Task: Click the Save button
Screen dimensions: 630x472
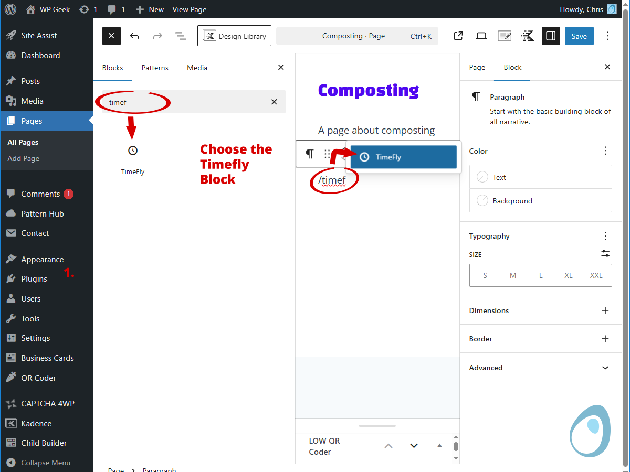Action: [579, 36]
